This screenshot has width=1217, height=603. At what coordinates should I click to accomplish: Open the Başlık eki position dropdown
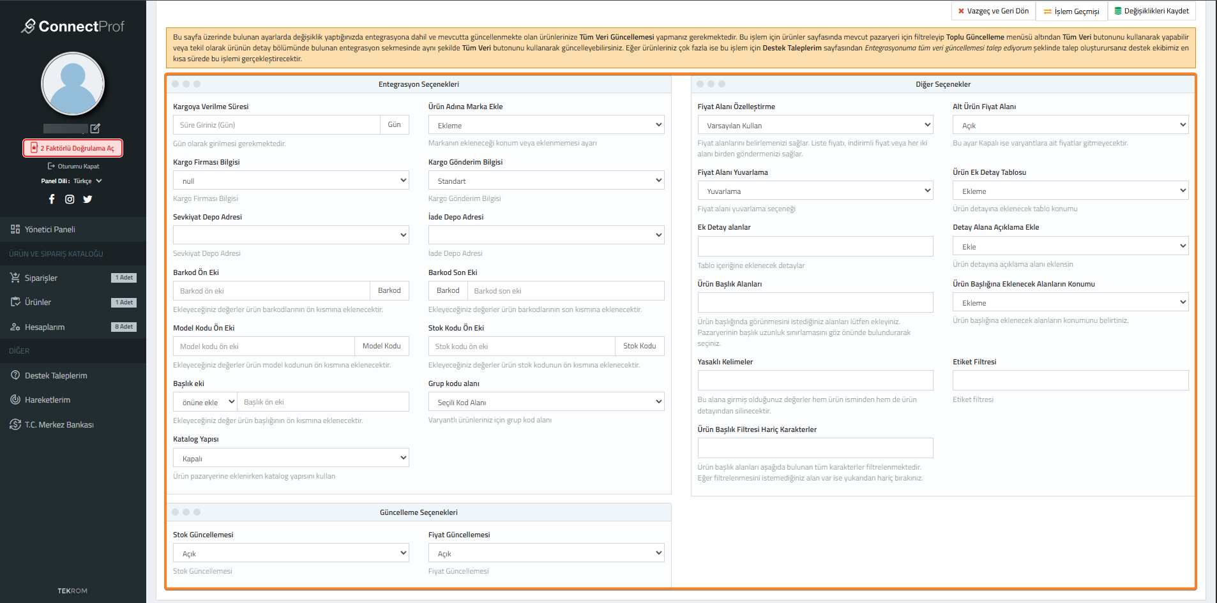(x=205, y=402)
